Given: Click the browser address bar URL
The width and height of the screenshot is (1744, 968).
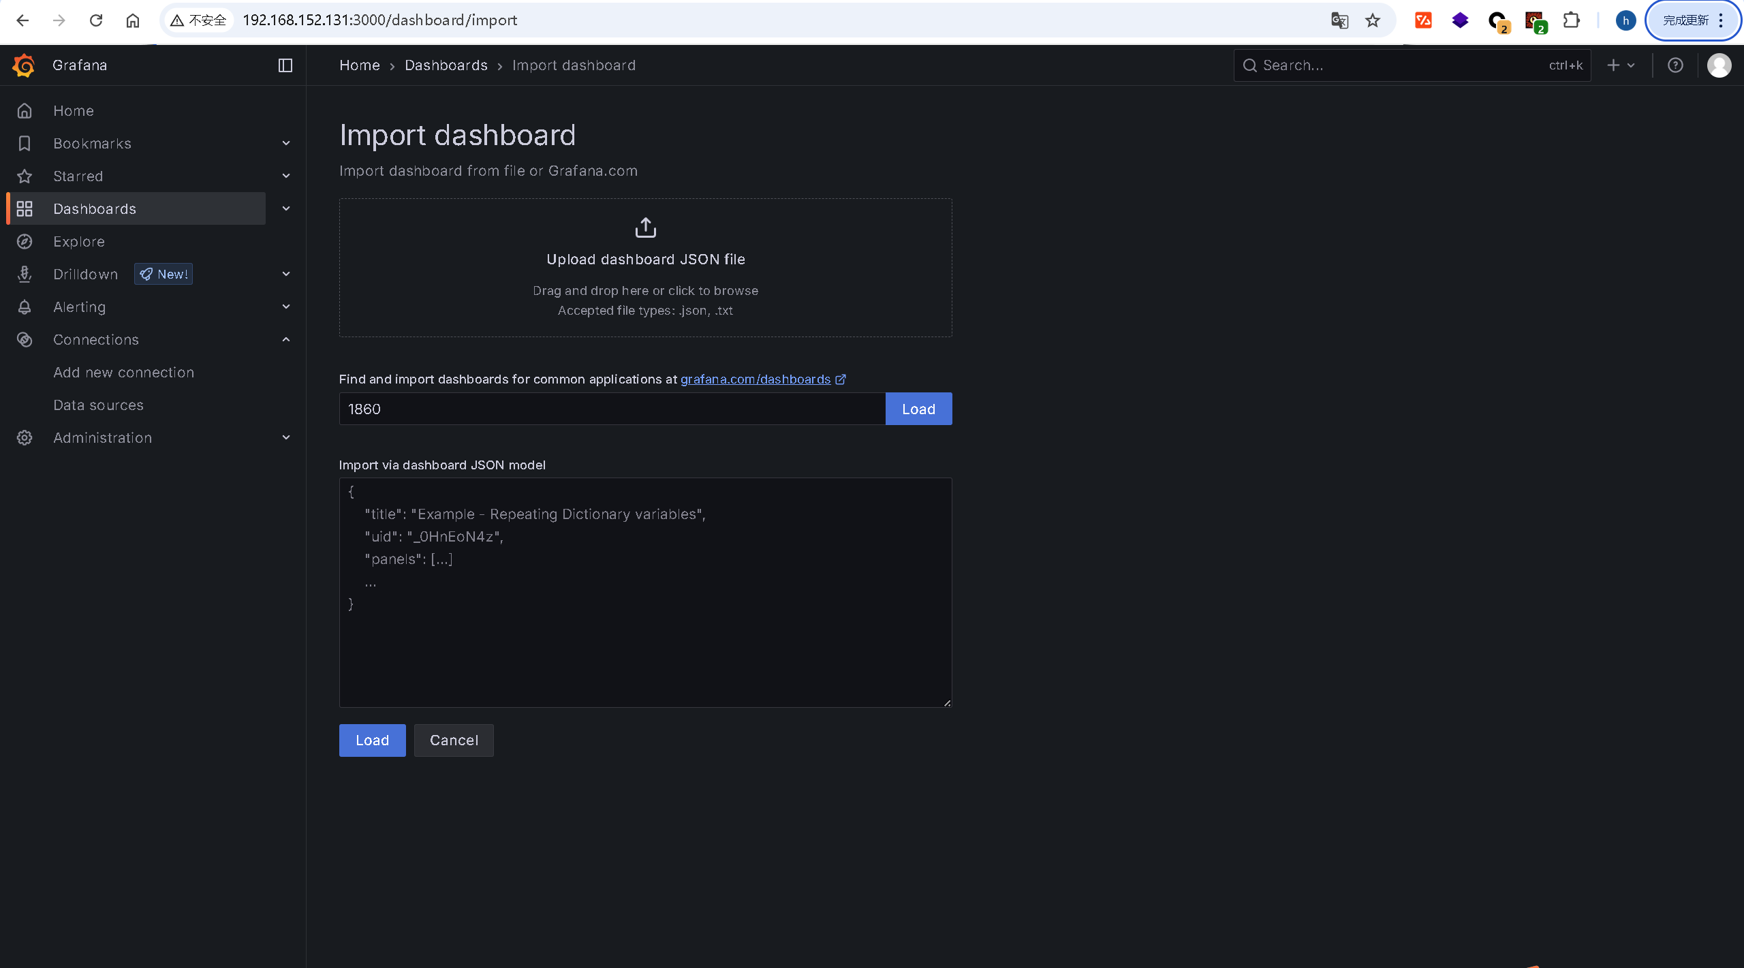Looking at the screenshot, I should tap(380, 20).
